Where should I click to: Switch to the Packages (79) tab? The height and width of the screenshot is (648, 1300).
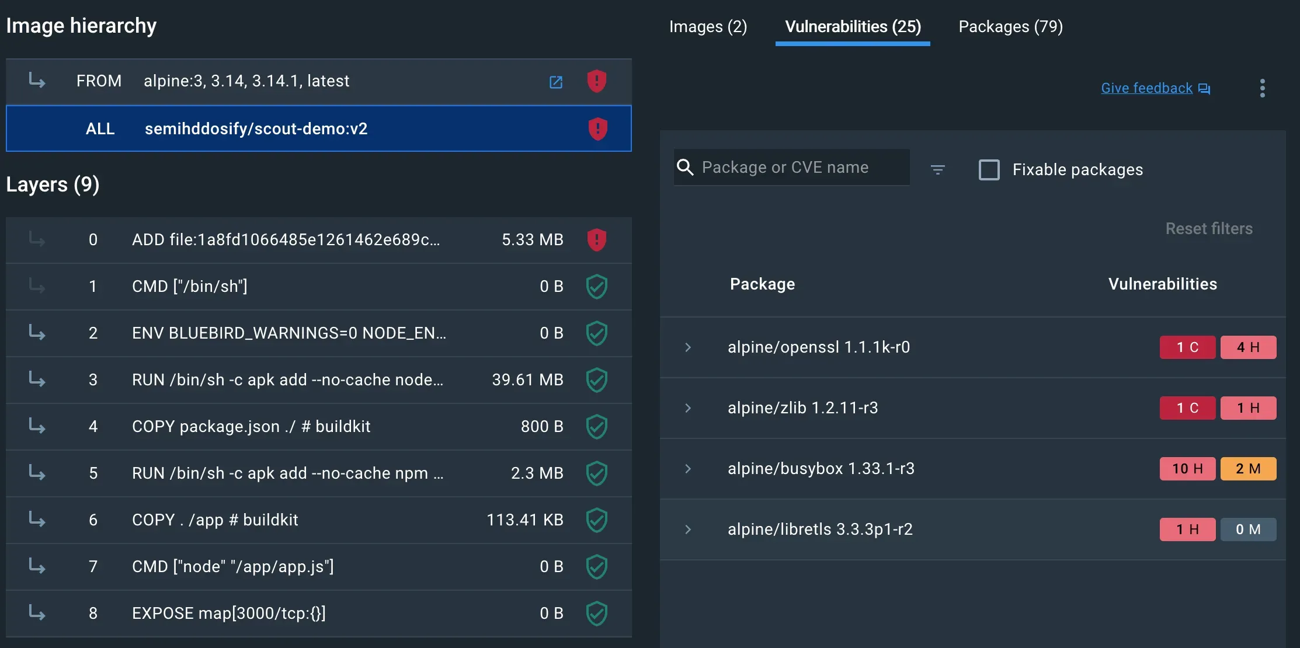(1010, 26)
